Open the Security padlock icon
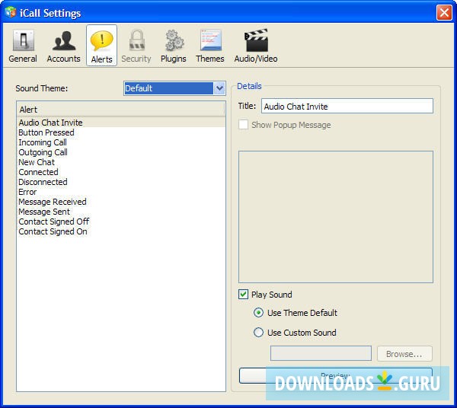 (x=136, y=40)
